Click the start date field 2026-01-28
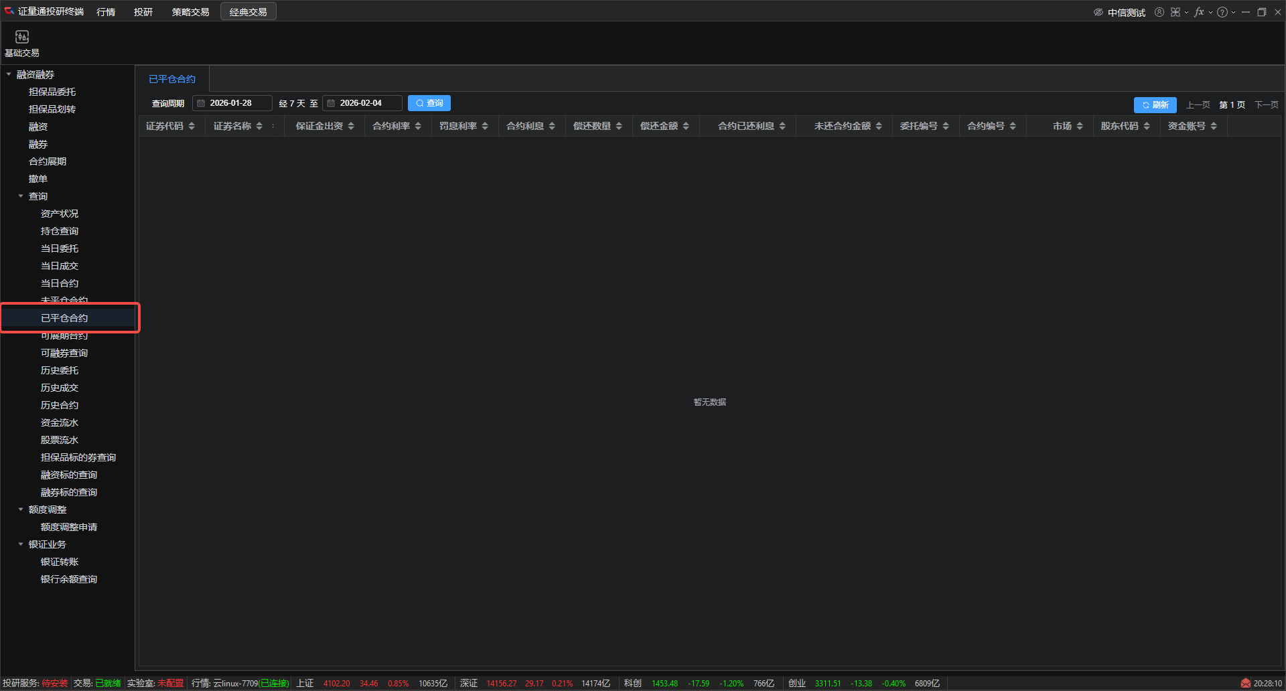The image size is (1286, 691). 232,103
